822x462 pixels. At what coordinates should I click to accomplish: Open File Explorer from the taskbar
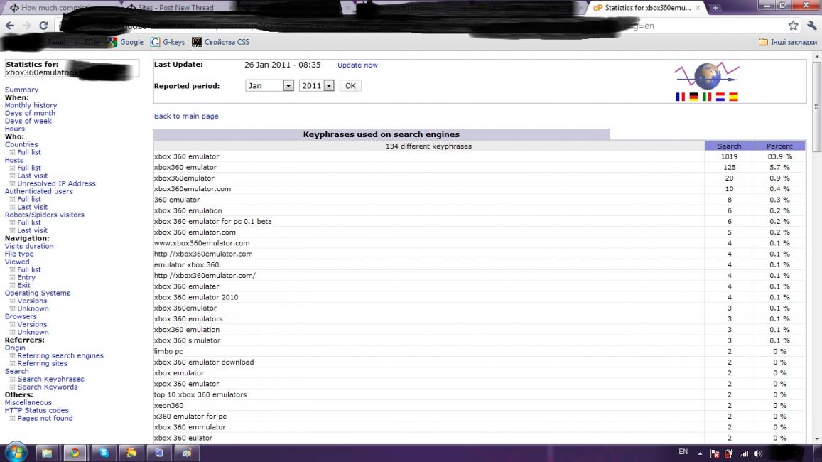pos(47,453)
